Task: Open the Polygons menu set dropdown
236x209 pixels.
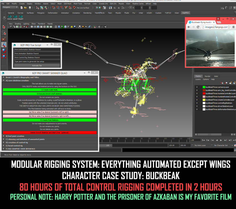Action: (10, 7)
